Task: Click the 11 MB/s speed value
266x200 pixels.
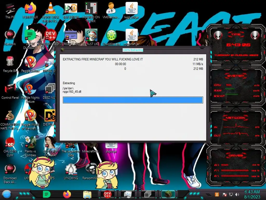Action: coord(198,64)
